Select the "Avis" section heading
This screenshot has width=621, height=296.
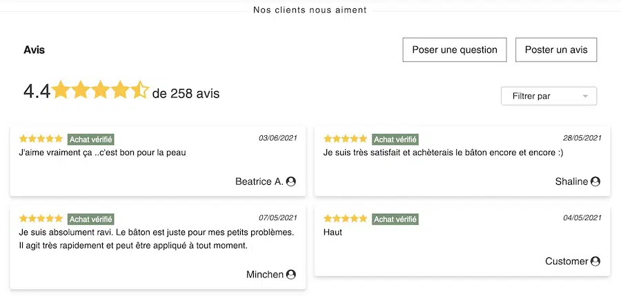34,50
